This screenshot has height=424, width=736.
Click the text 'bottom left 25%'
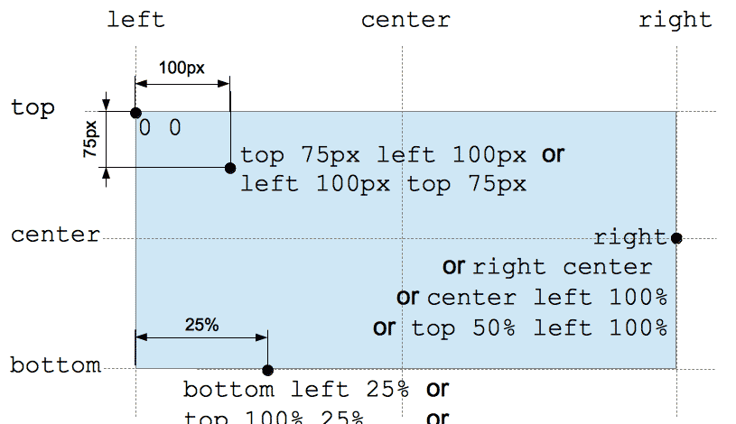tap(295, 390)
